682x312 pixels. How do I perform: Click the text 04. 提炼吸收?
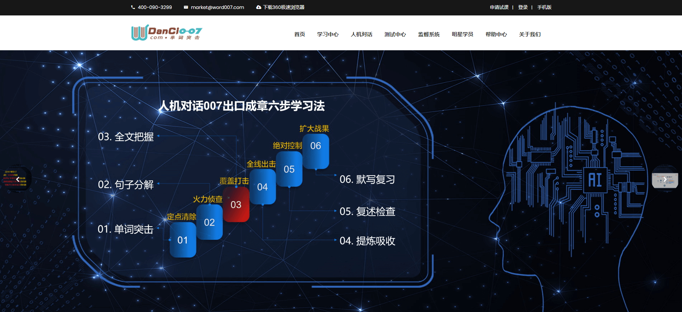point(367,241)
